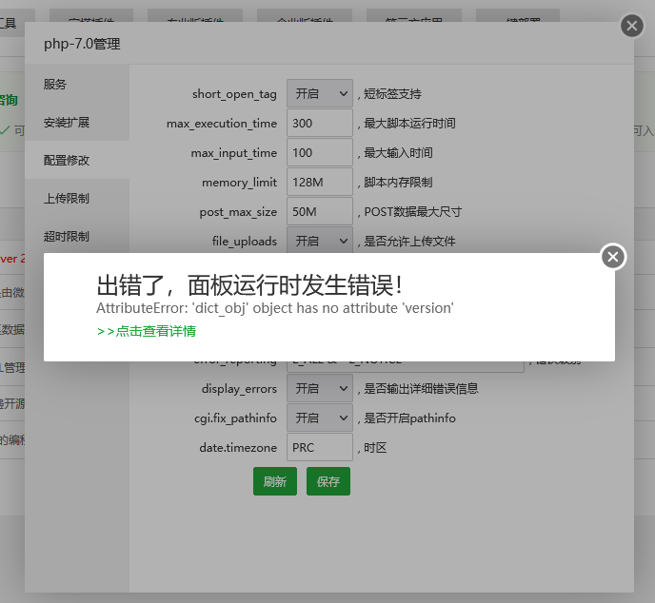Edit the post_max_size field
Image resolution: width=655 pixels, height=603 pixels.
(x=320, y=211)
